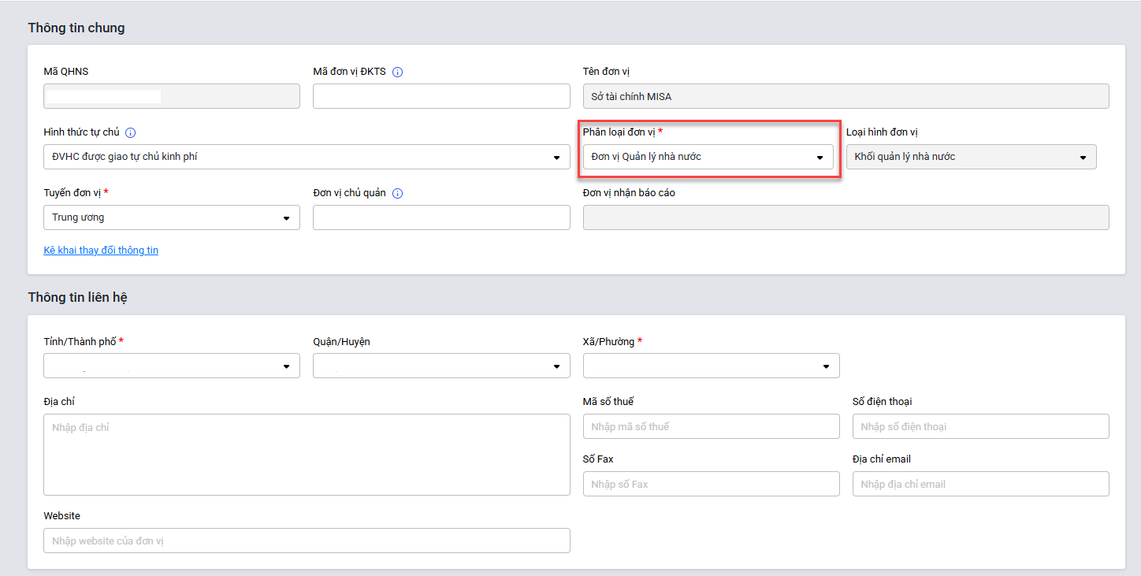This screenshot has height=576, width=1141.
Task: Focus the Địa chỉ text area
Action: pos(307,455)
